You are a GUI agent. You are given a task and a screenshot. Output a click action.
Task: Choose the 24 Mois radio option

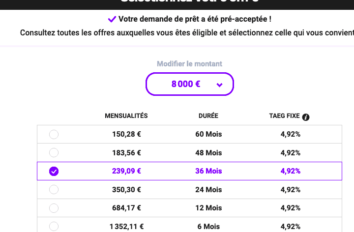54,189
